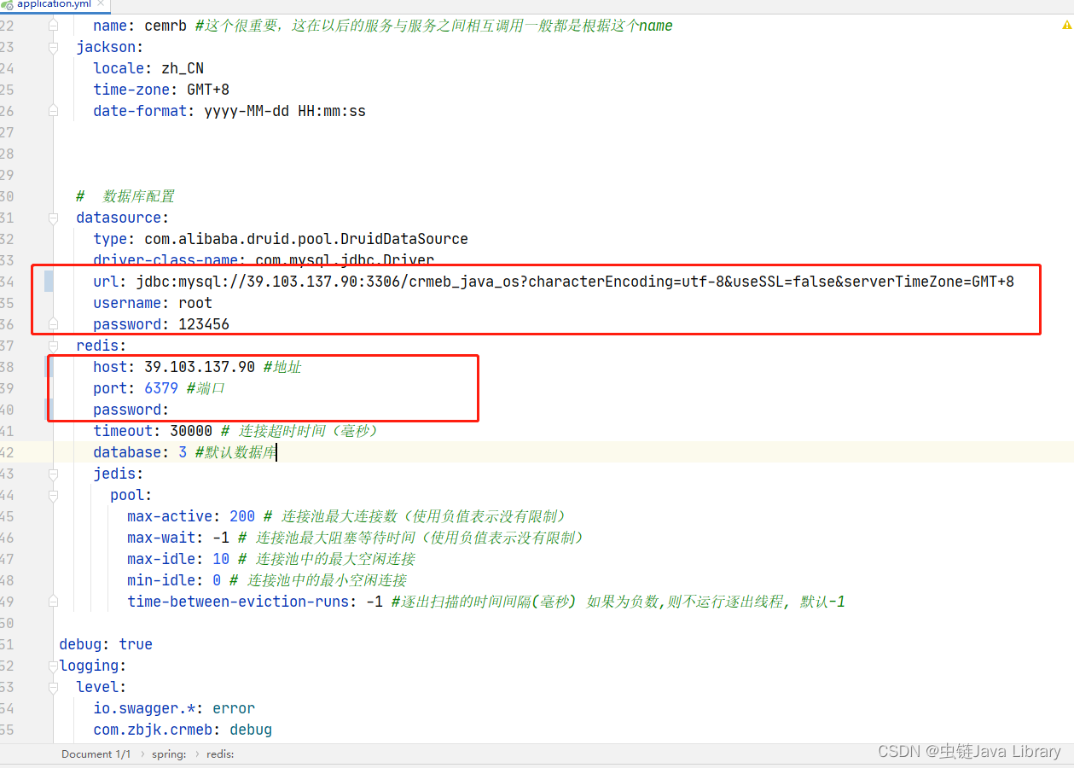Screen dimensions: 1074x768
Task: Click the 'driver-class-name' line
Action: coord(264,260)
